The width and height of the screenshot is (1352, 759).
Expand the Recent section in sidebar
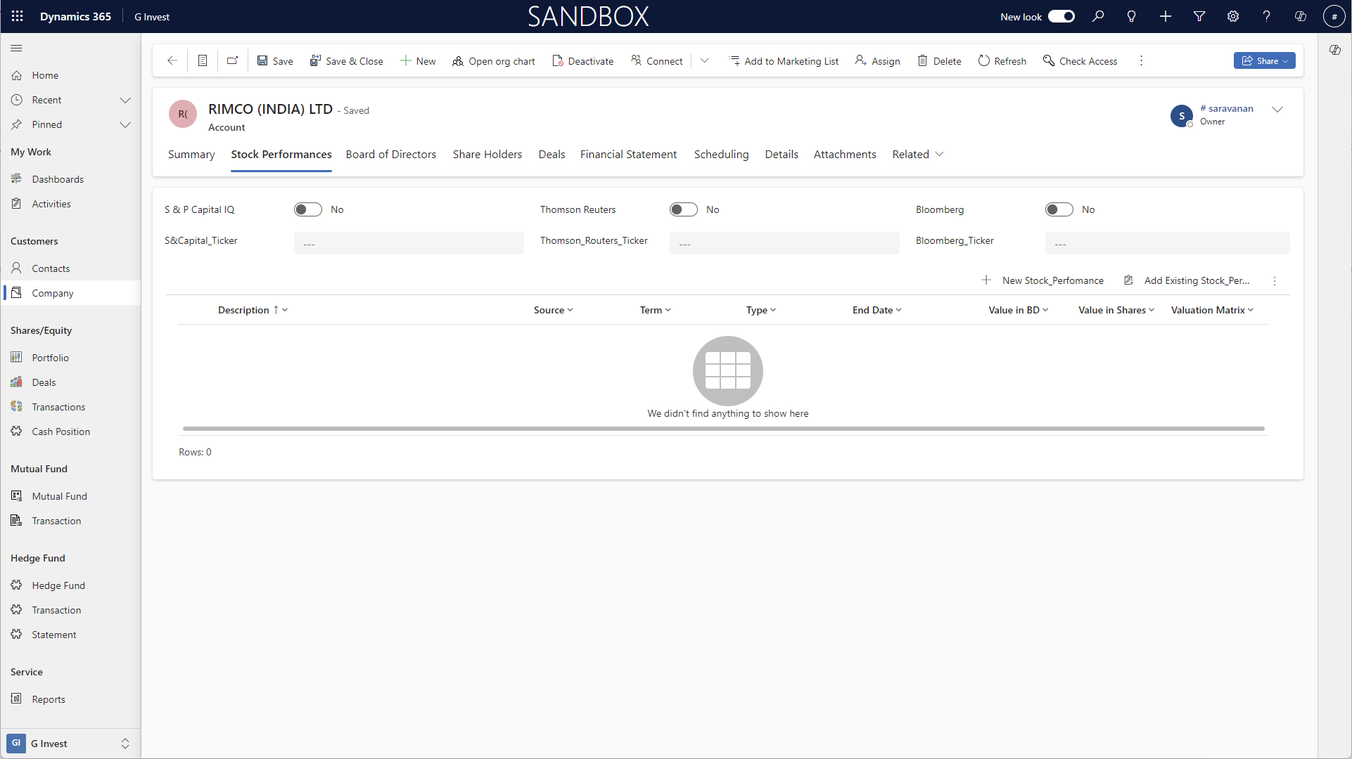(x=125, y=100)
